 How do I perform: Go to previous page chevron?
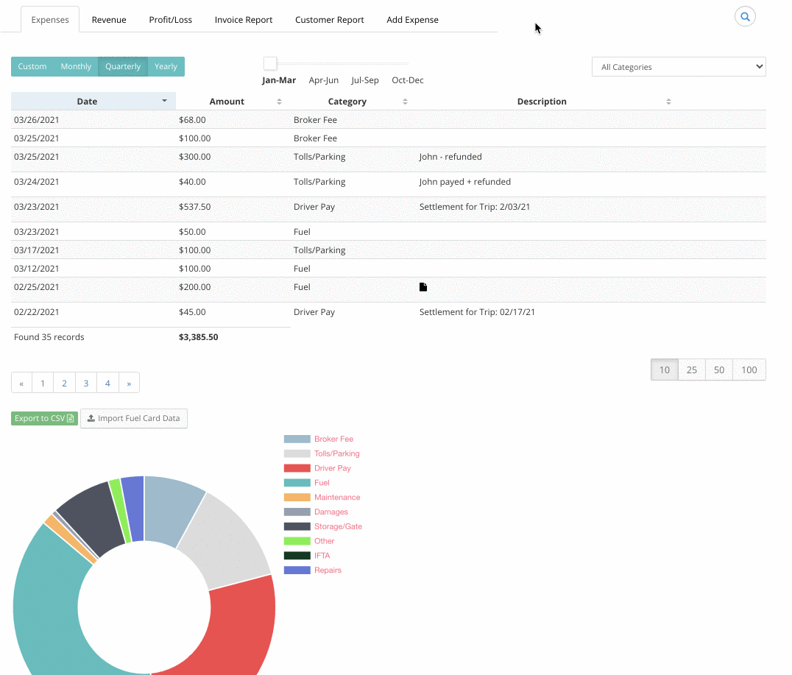[x=22, y=383]
